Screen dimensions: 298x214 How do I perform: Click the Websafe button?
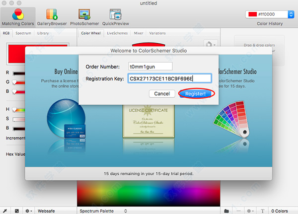[46, 211]
